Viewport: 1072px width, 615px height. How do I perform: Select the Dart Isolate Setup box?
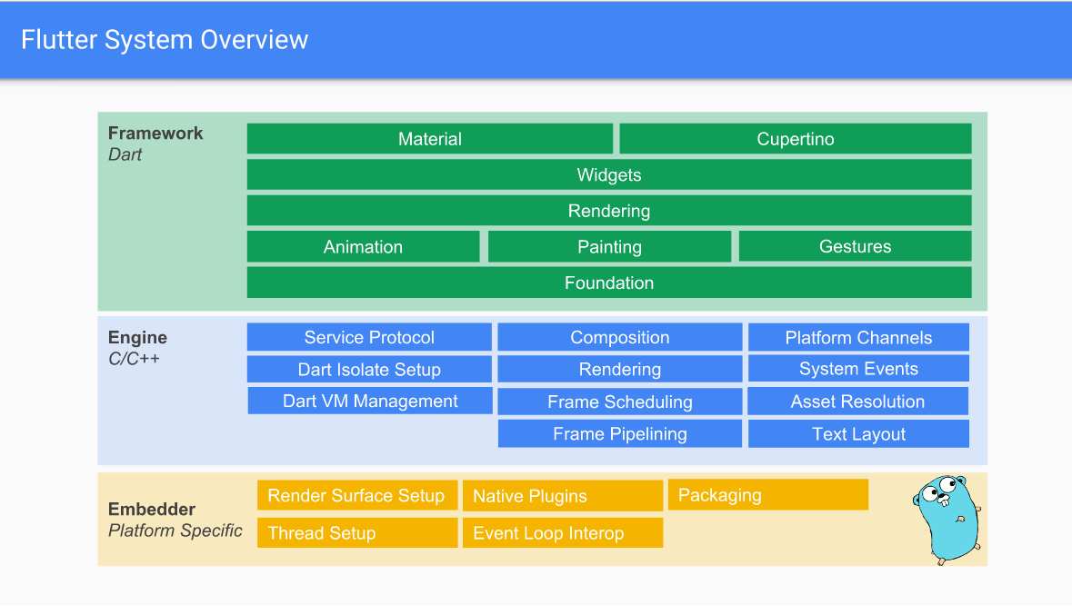click(x=369, y=369)
